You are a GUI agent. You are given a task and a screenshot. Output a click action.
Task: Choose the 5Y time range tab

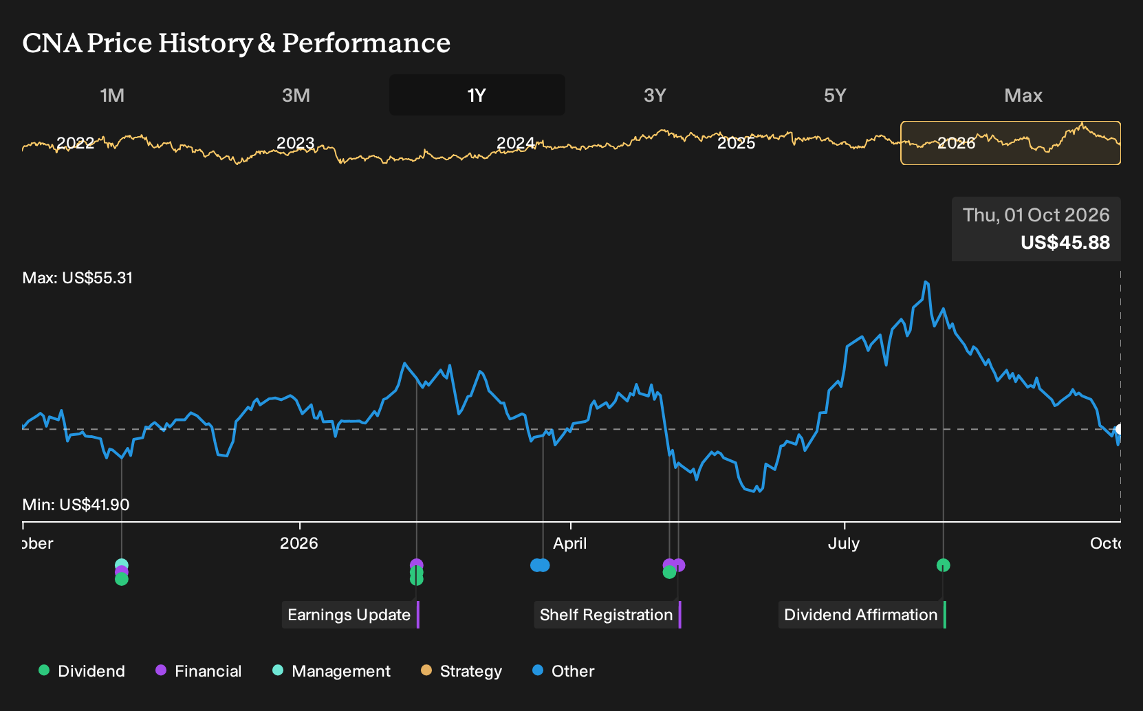835,95
